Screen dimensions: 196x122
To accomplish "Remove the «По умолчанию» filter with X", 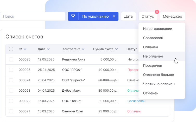I will [114, 16].
